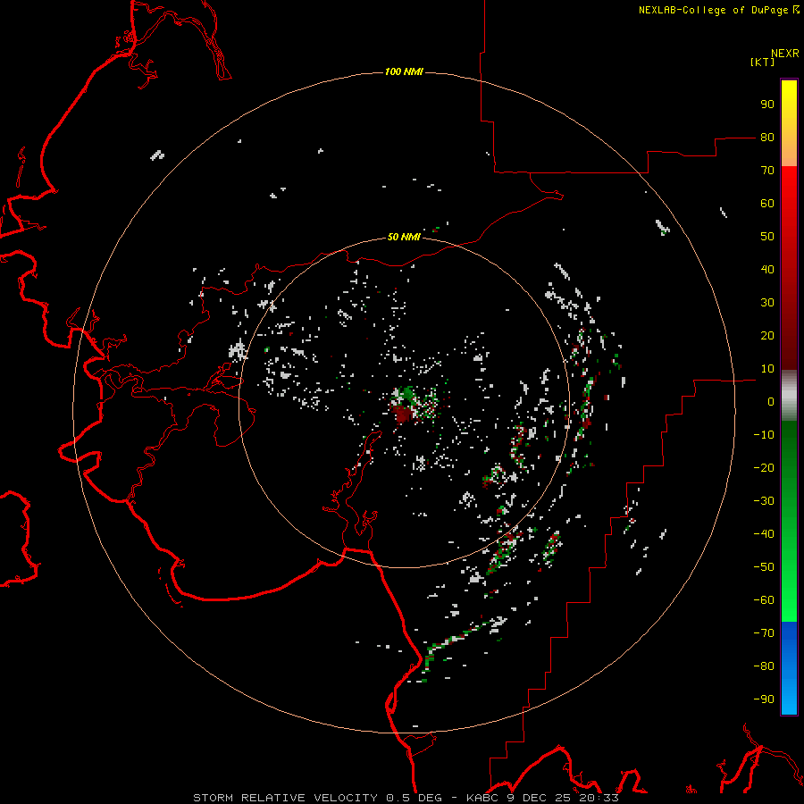This screenshot has width=804, height=804.
Task: Click the -80 value on velocity scale
Action: click(764, 666)
